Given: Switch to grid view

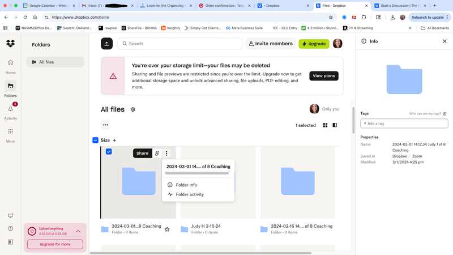Looking at the screenshot, I should 325,125.
